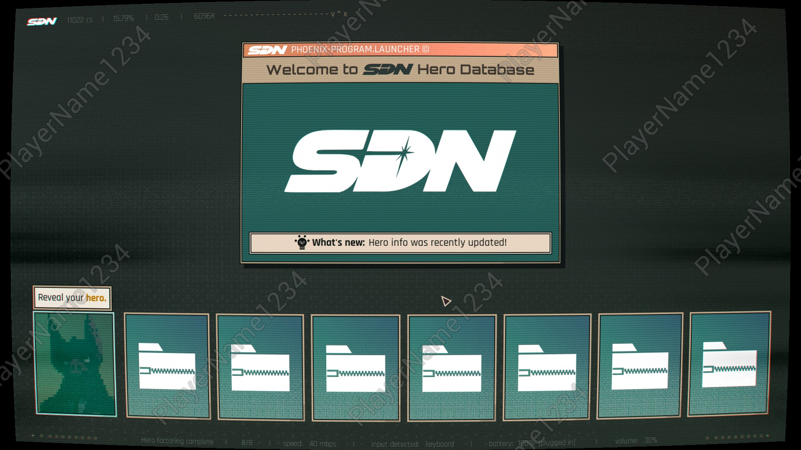Click the Hero factoring complete status text
Viewport: 801px width, 450px height.
tap(177, 441)
